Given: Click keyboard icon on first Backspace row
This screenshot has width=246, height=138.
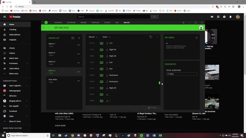Looking at the screenshot, I should (101, 75).
